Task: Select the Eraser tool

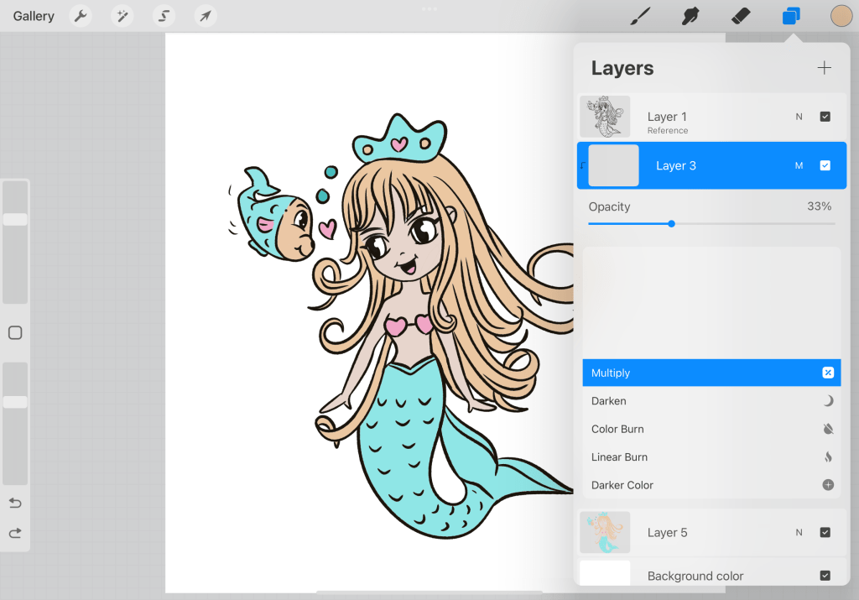Action: [741, 16]
